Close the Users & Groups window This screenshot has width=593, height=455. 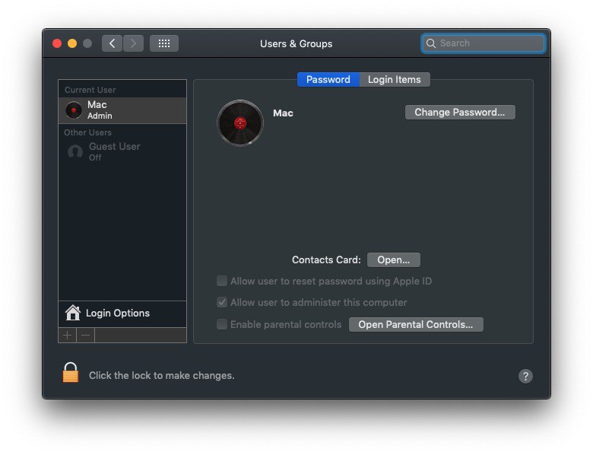point(57,43)
